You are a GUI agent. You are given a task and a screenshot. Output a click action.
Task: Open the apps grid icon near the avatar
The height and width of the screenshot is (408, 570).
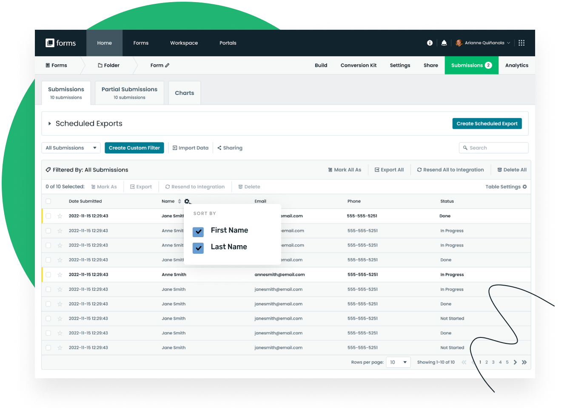pyautogui.click(x=522, y=42)
